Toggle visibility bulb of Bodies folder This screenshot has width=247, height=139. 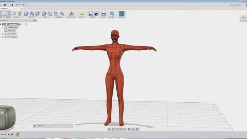[x=6, y=37]
